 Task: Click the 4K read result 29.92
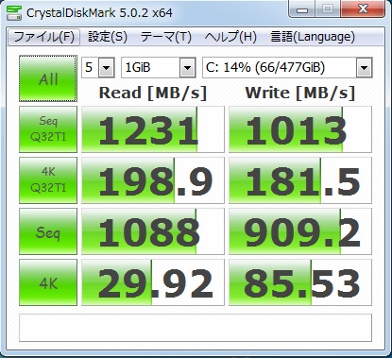(153, 282)
